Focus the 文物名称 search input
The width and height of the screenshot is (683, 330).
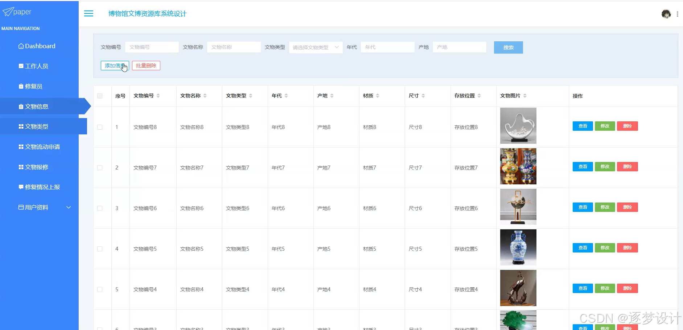(234, 47)
